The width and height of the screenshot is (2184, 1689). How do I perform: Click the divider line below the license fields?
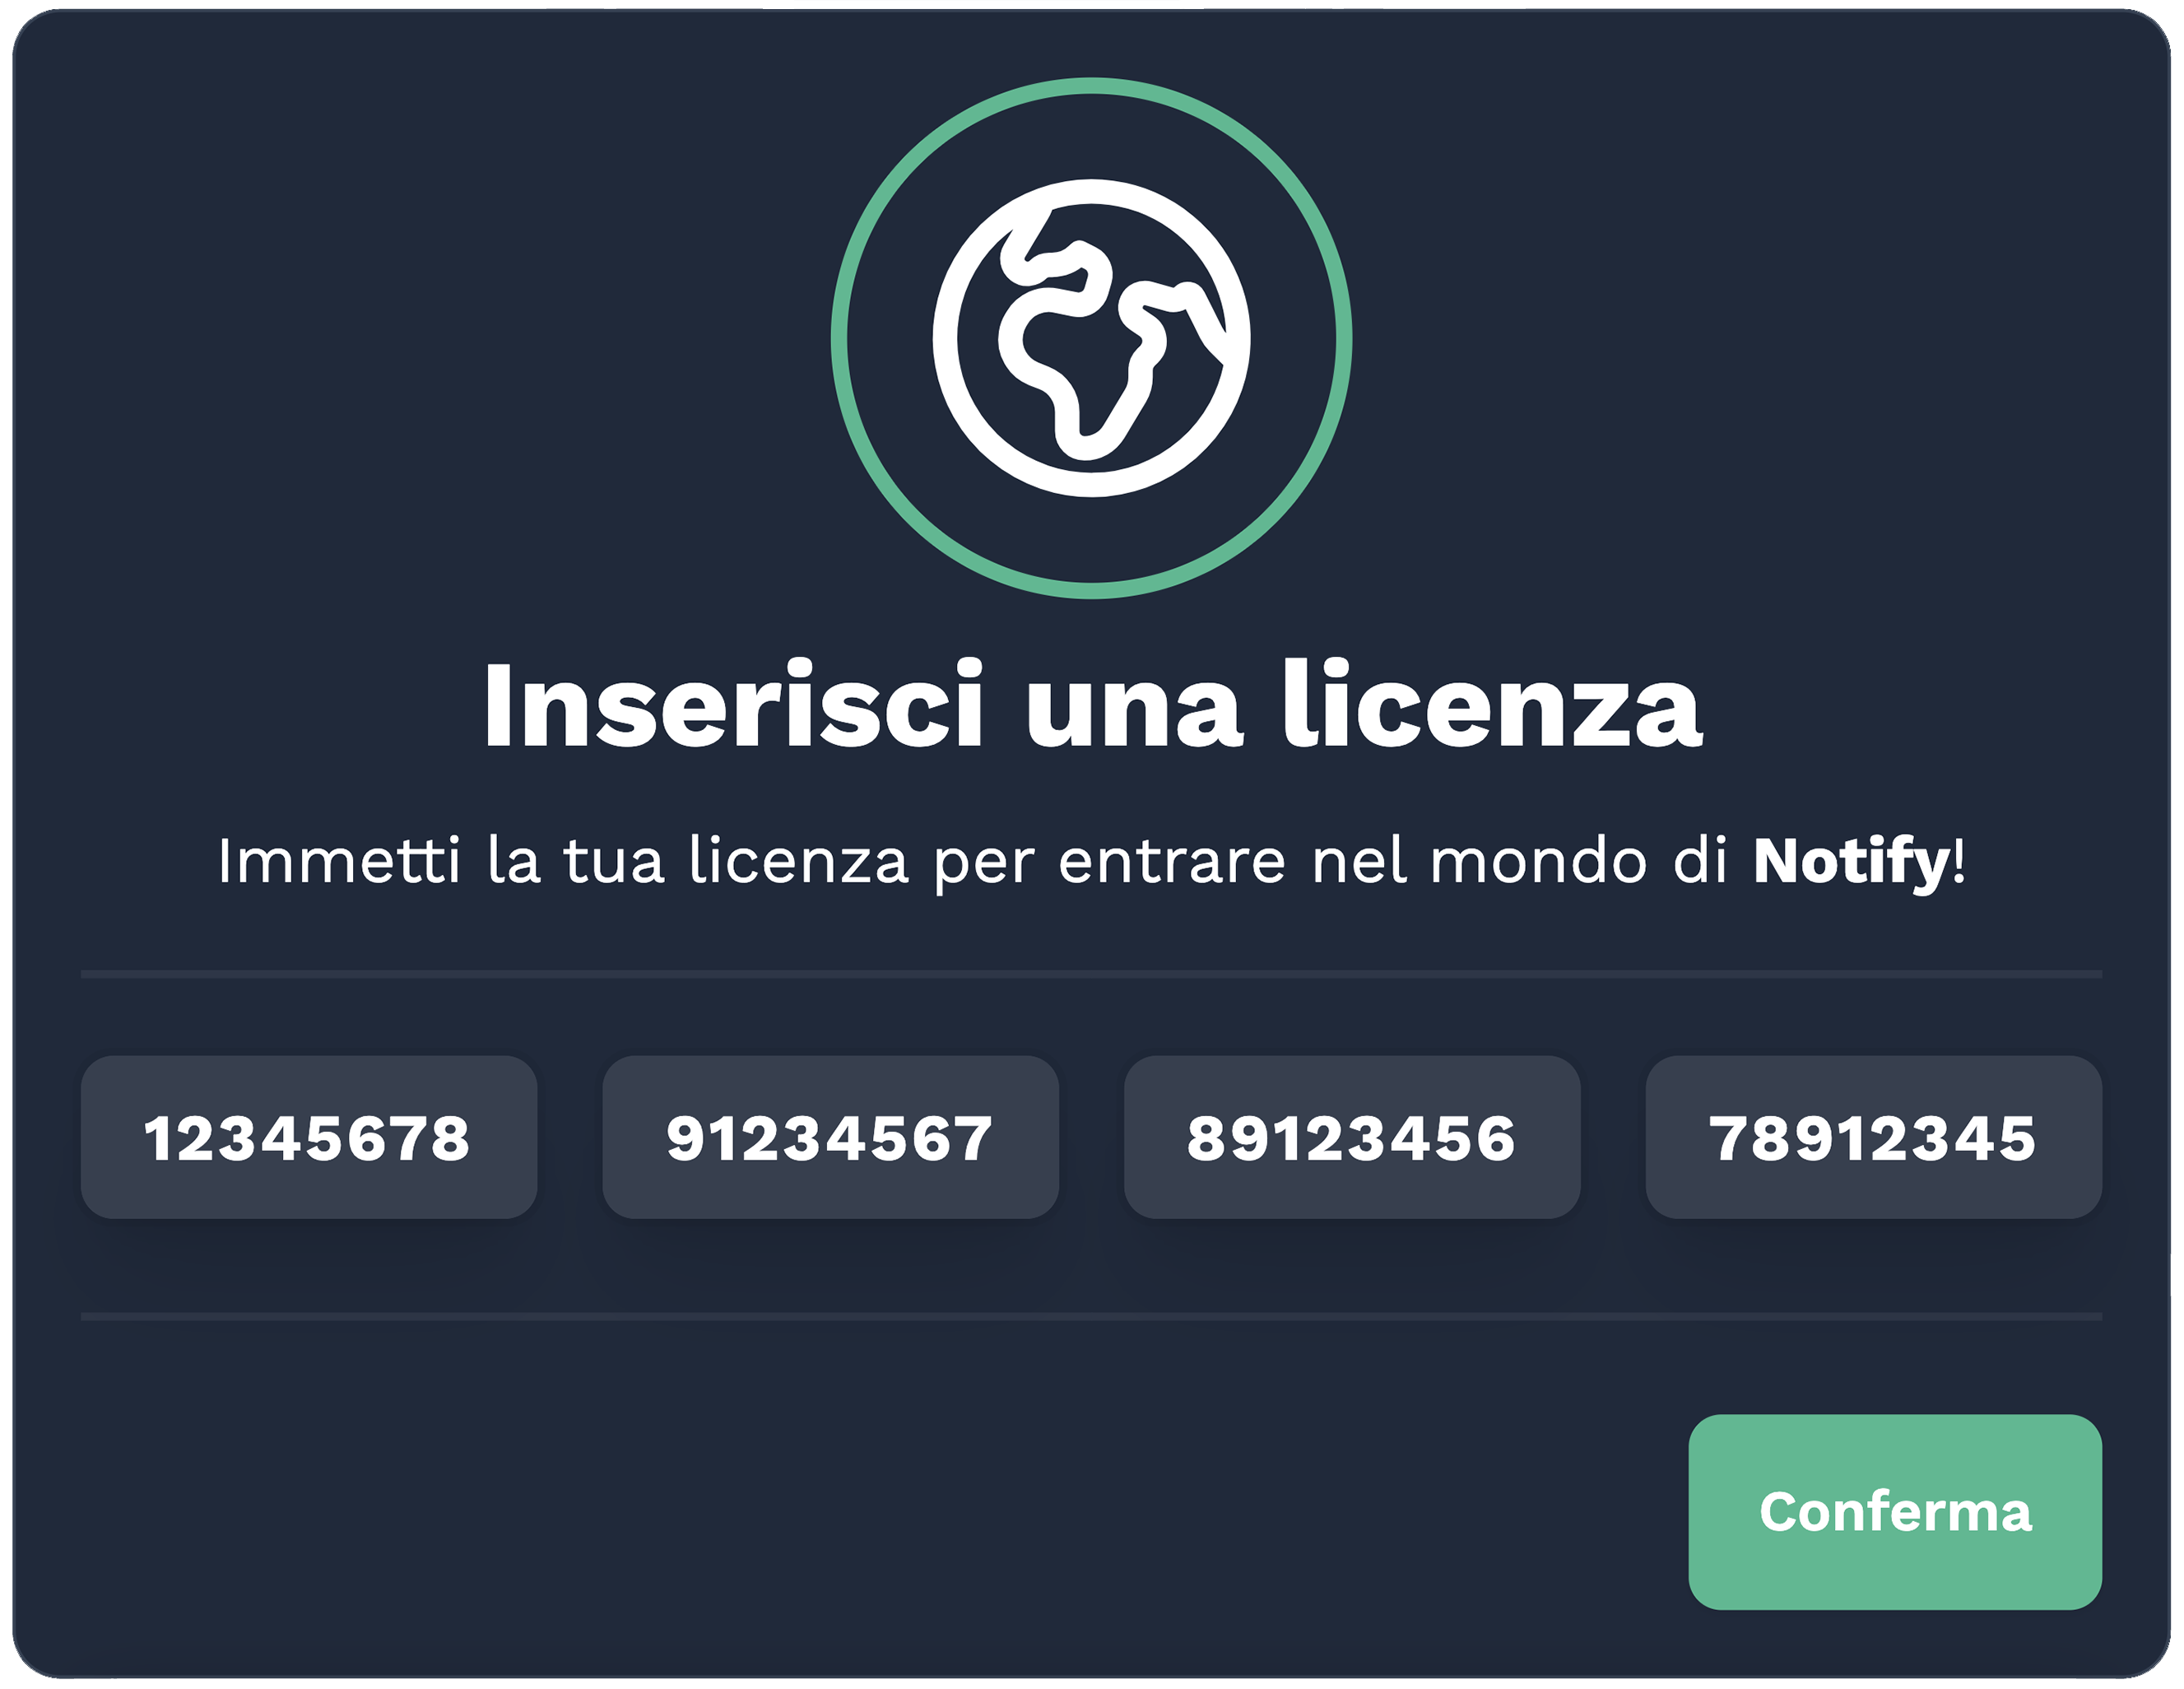[x=1092, y=1317]
